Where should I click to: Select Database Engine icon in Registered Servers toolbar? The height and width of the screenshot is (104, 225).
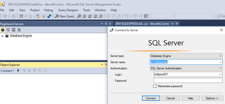[x=3, y=30]
